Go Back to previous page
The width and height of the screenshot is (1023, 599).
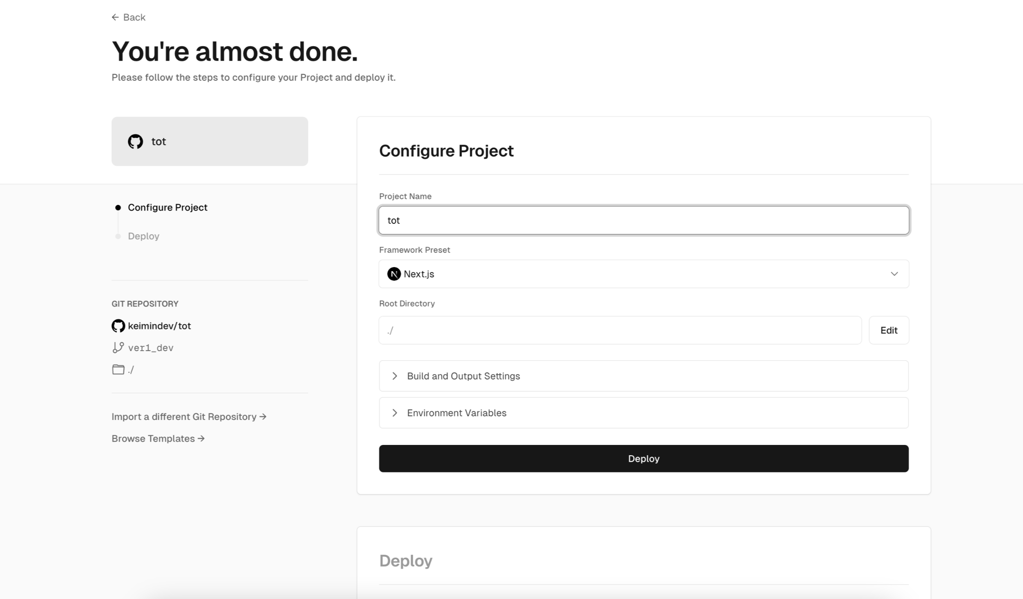point(129,17)
